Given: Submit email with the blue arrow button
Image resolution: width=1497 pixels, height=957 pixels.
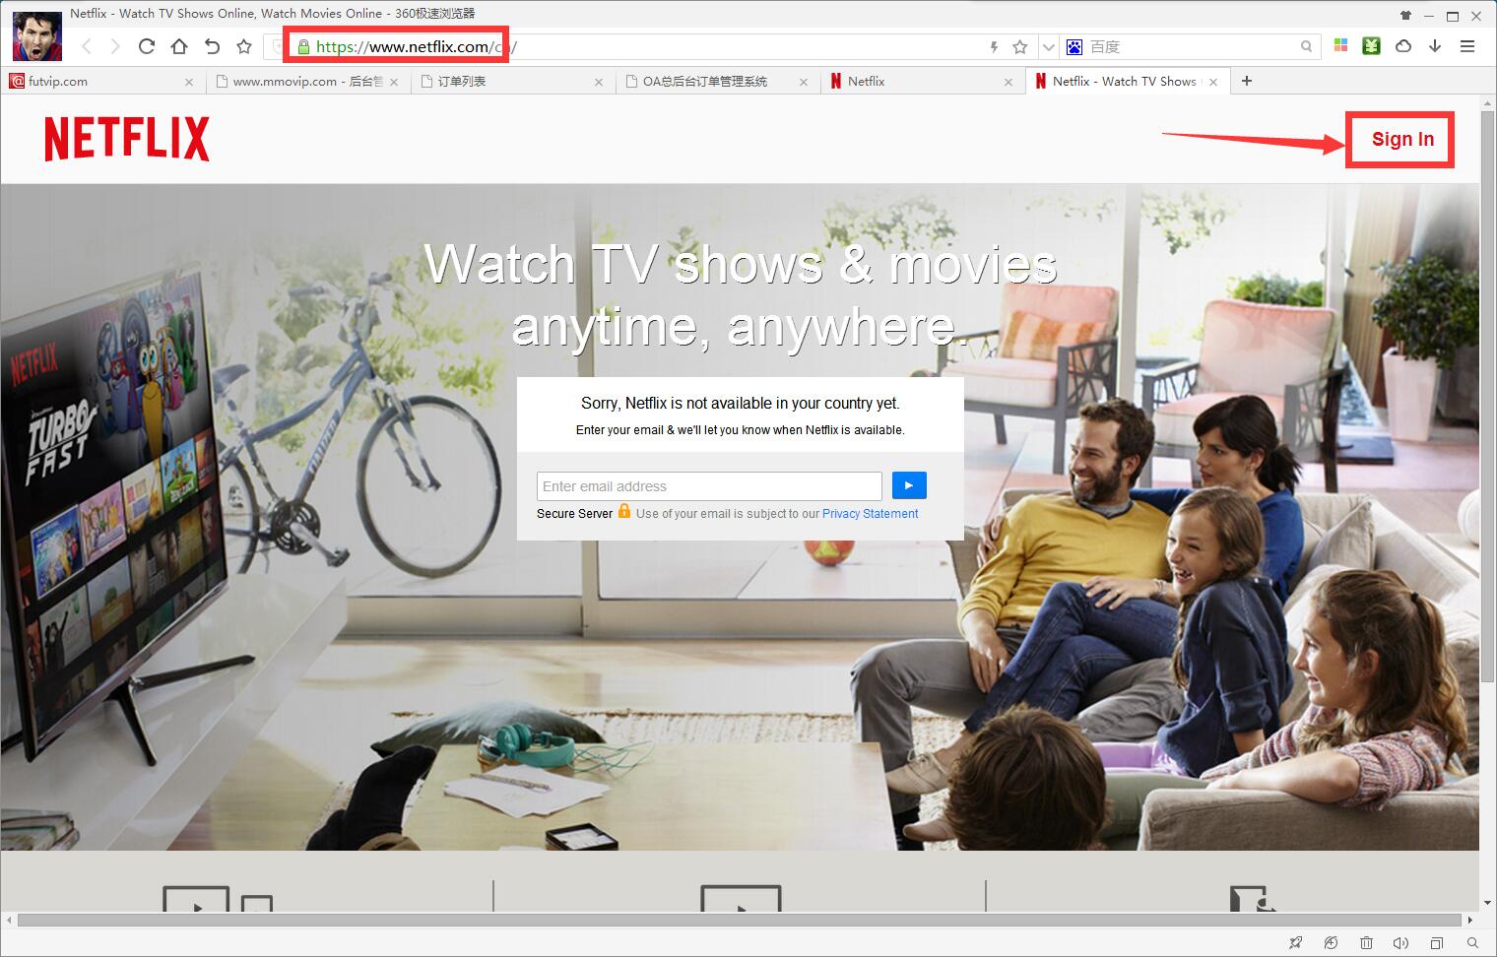Looking at the screenshot, I should tap(909, 485).
